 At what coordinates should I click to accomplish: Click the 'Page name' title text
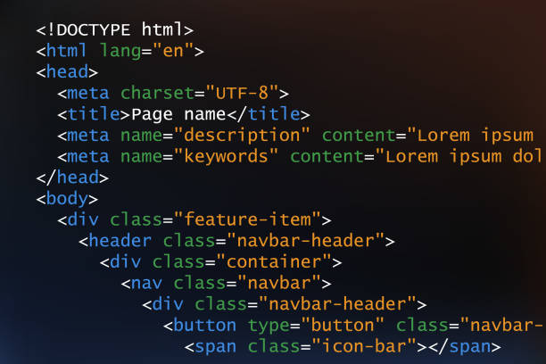pos(178,114)
